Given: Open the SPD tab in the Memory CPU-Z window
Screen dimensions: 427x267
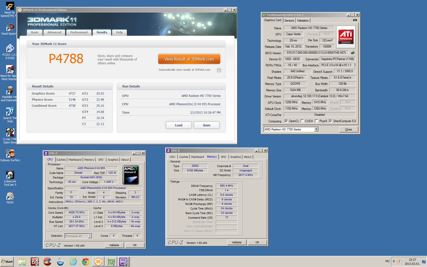Looking at the screenshot, I should tap(223, 157).
